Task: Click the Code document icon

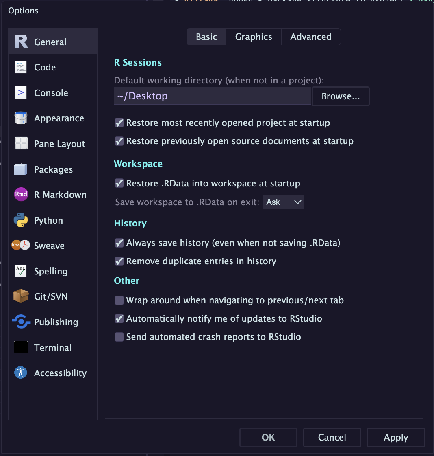Action: coord(21,67)
